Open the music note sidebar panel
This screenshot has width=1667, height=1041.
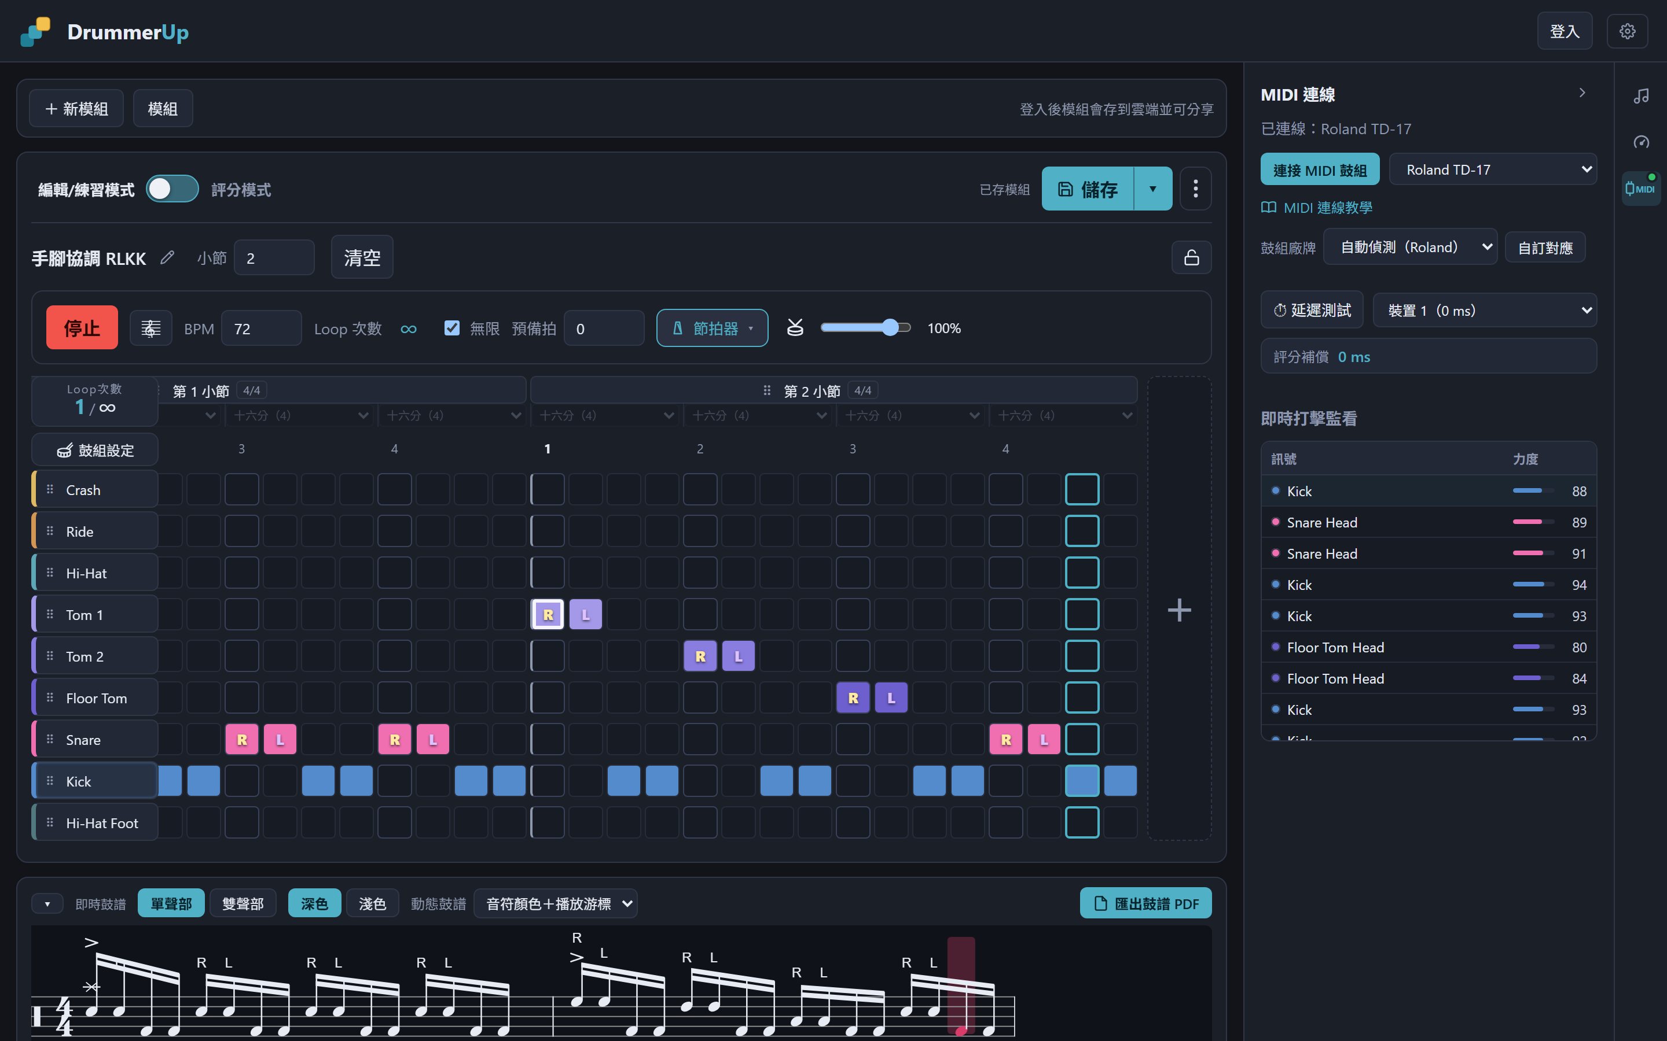point(1641,95)
